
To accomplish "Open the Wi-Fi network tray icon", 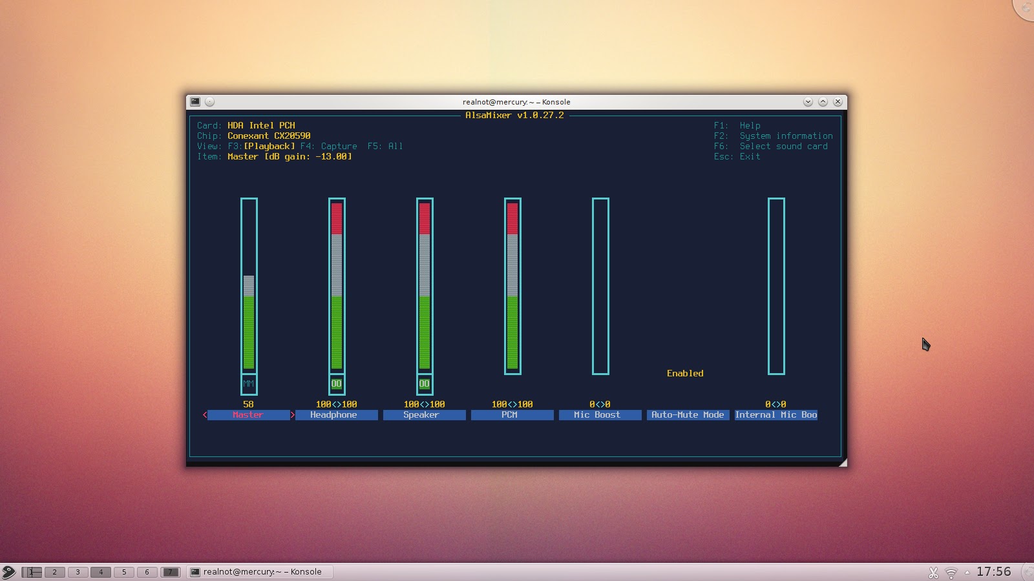I will coord(951,573).
